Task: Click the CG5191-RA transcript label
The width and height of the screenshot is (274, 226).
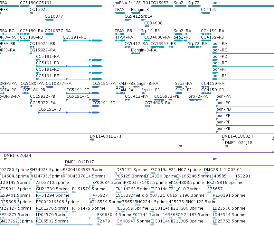Action: [x=48, y=57]
